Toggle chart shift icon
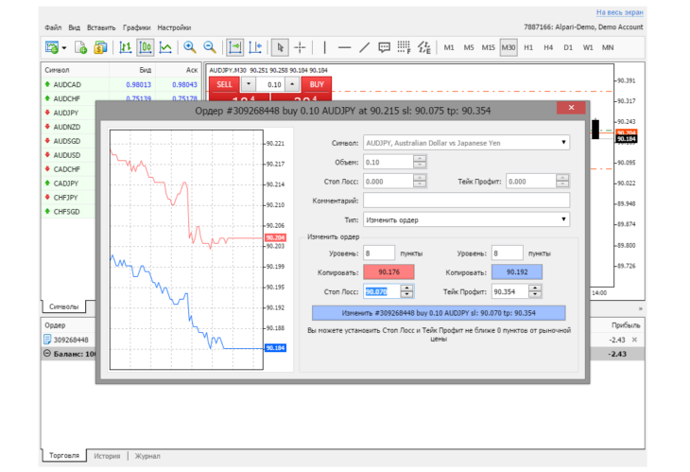The height and width of the screenshot is (472, 690). [255, 47]
